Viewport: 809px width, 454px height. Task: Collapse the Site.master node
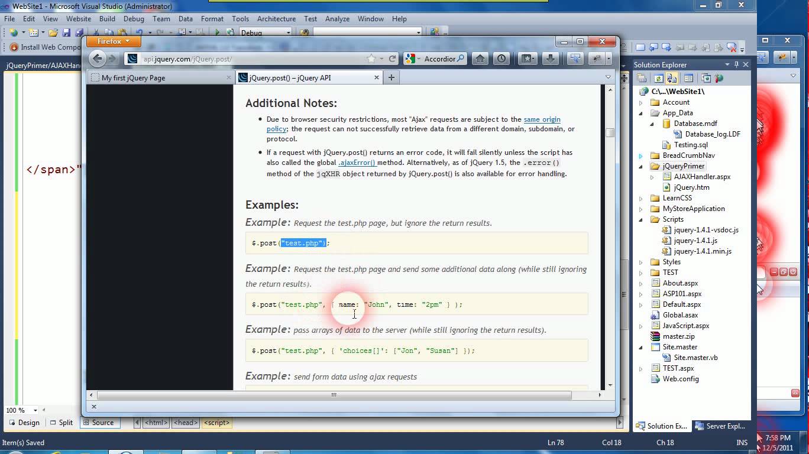[640, 347]
